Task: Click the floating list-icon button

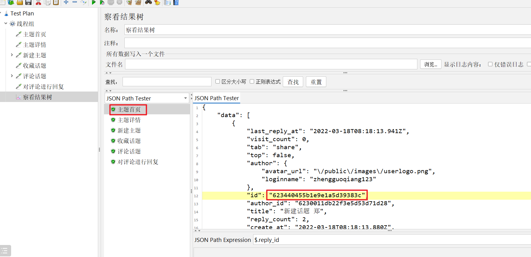Action: coord(5,251)
